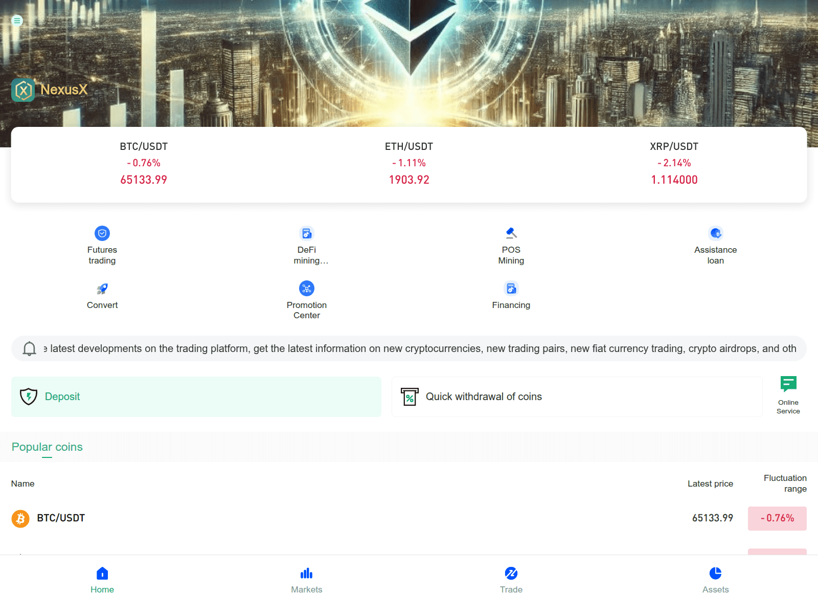The width and height of the screenshot is (818, 614).
Task: Click the notification bell icon
Action: (x=29, y=348)
